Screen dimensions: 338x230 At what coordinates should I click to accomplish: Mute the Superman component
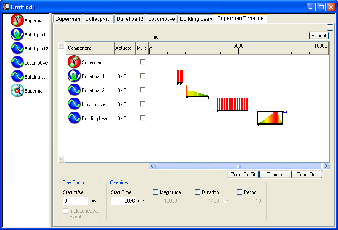(x=143, y=62)
